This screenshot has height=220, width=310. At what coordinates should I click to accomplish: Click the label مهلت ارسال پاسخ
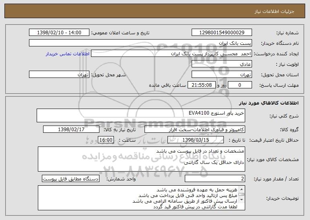[279, 86]
